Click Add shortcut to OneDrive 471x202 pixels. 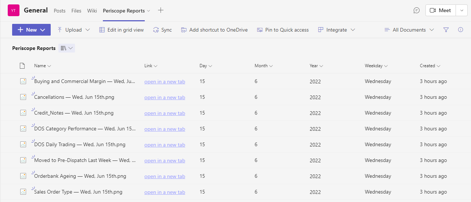pos(214,30)
